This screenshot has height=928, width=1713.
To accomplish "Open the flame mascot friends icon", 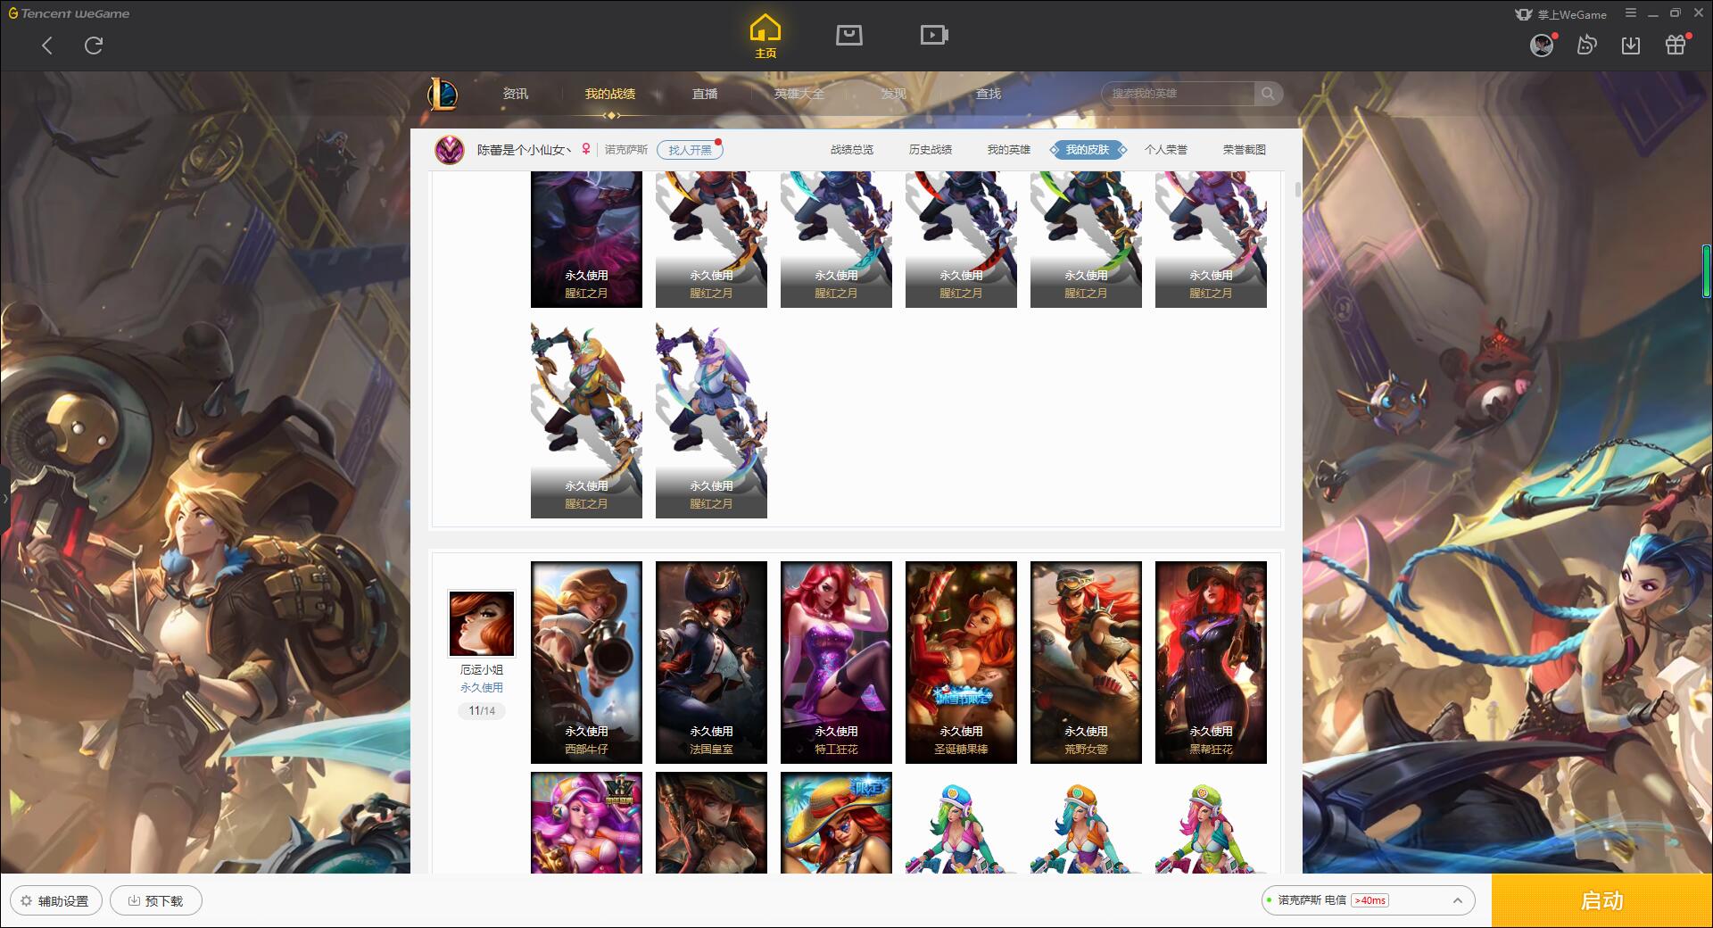I will click(x=1586, y=45).
